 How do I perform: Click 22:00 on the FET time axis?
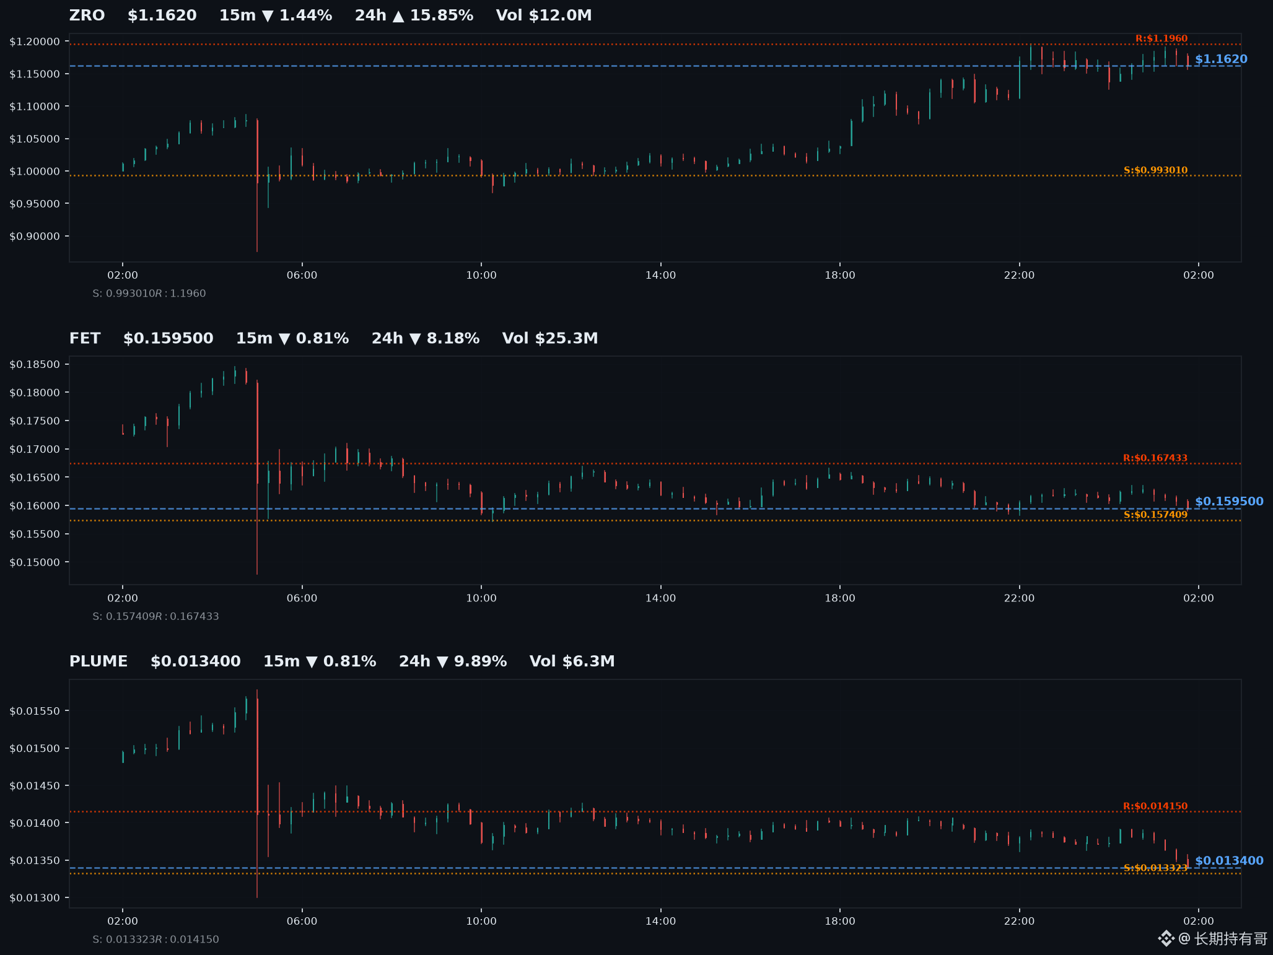tap(1019, 598)
